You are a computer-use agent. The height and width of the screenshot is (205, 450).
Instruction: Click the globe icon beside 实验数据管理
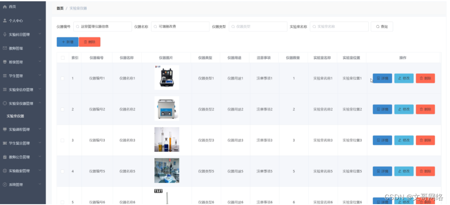coord(5,171)
